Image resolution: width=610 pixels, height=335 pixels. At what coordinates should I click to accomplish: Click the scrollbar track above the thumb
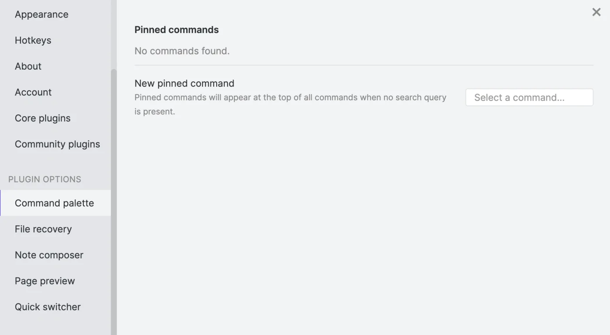114,35
